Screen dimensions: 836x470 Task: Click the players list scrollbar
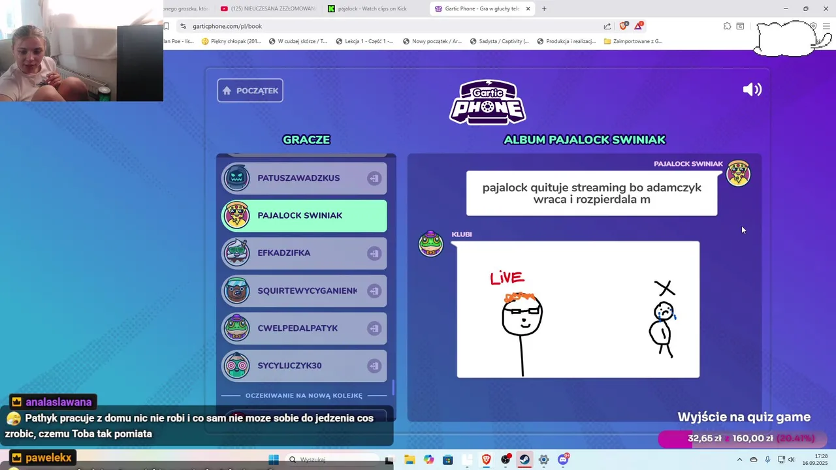[393, 388]
